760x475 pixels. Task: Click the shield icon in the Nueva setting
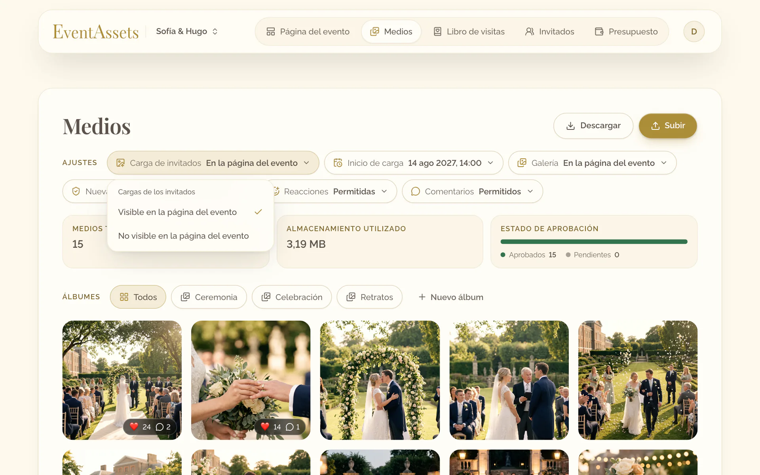pyautogui.click(x=76, y=192)
